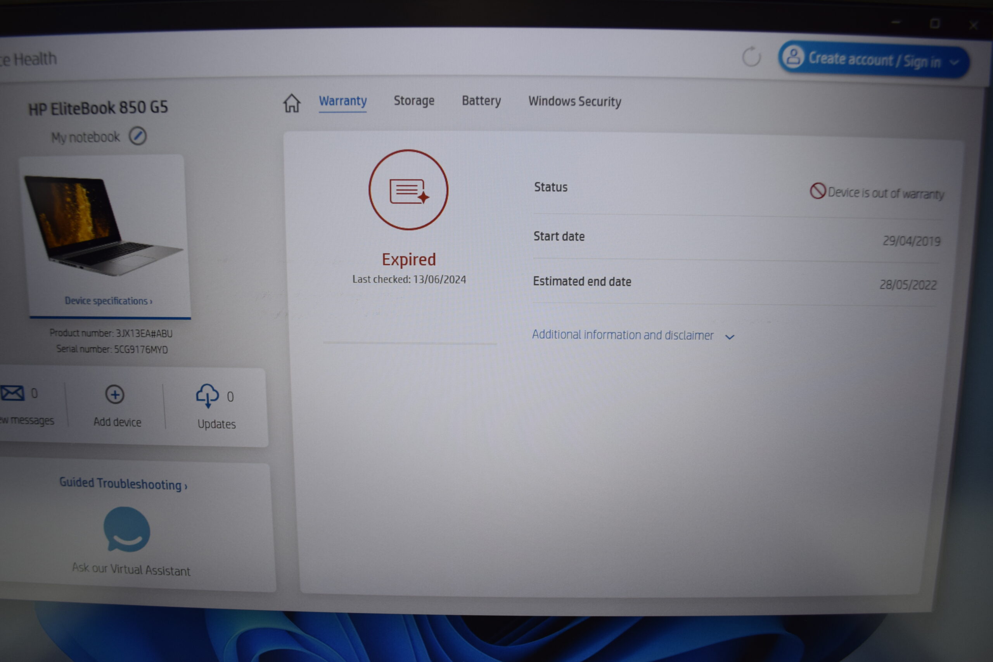This screenshot has height=662, width=993.
Task: Open new messages envelope icon
Action: [x=12, y=393]
